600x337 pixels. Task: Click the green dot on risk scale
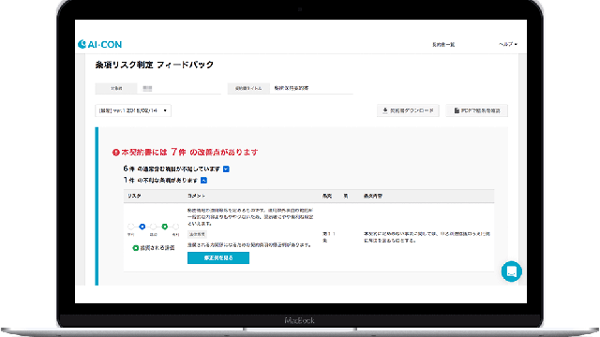(165, 227)
